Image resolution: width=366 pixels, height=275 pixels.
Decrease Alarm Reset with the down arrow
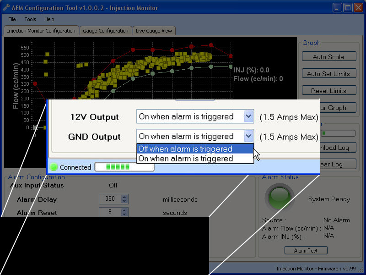124,214
